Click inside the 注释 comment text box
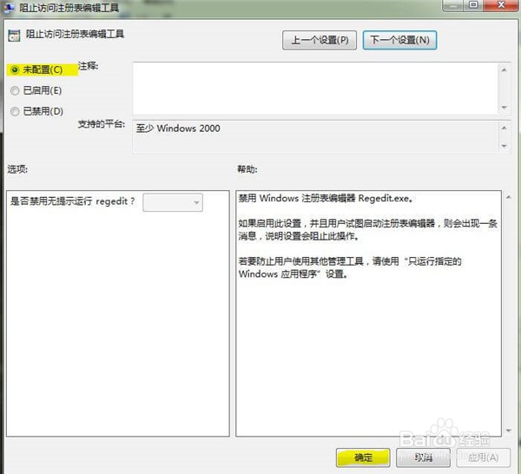This screenshot has width=521, height=474. point(315,89)
